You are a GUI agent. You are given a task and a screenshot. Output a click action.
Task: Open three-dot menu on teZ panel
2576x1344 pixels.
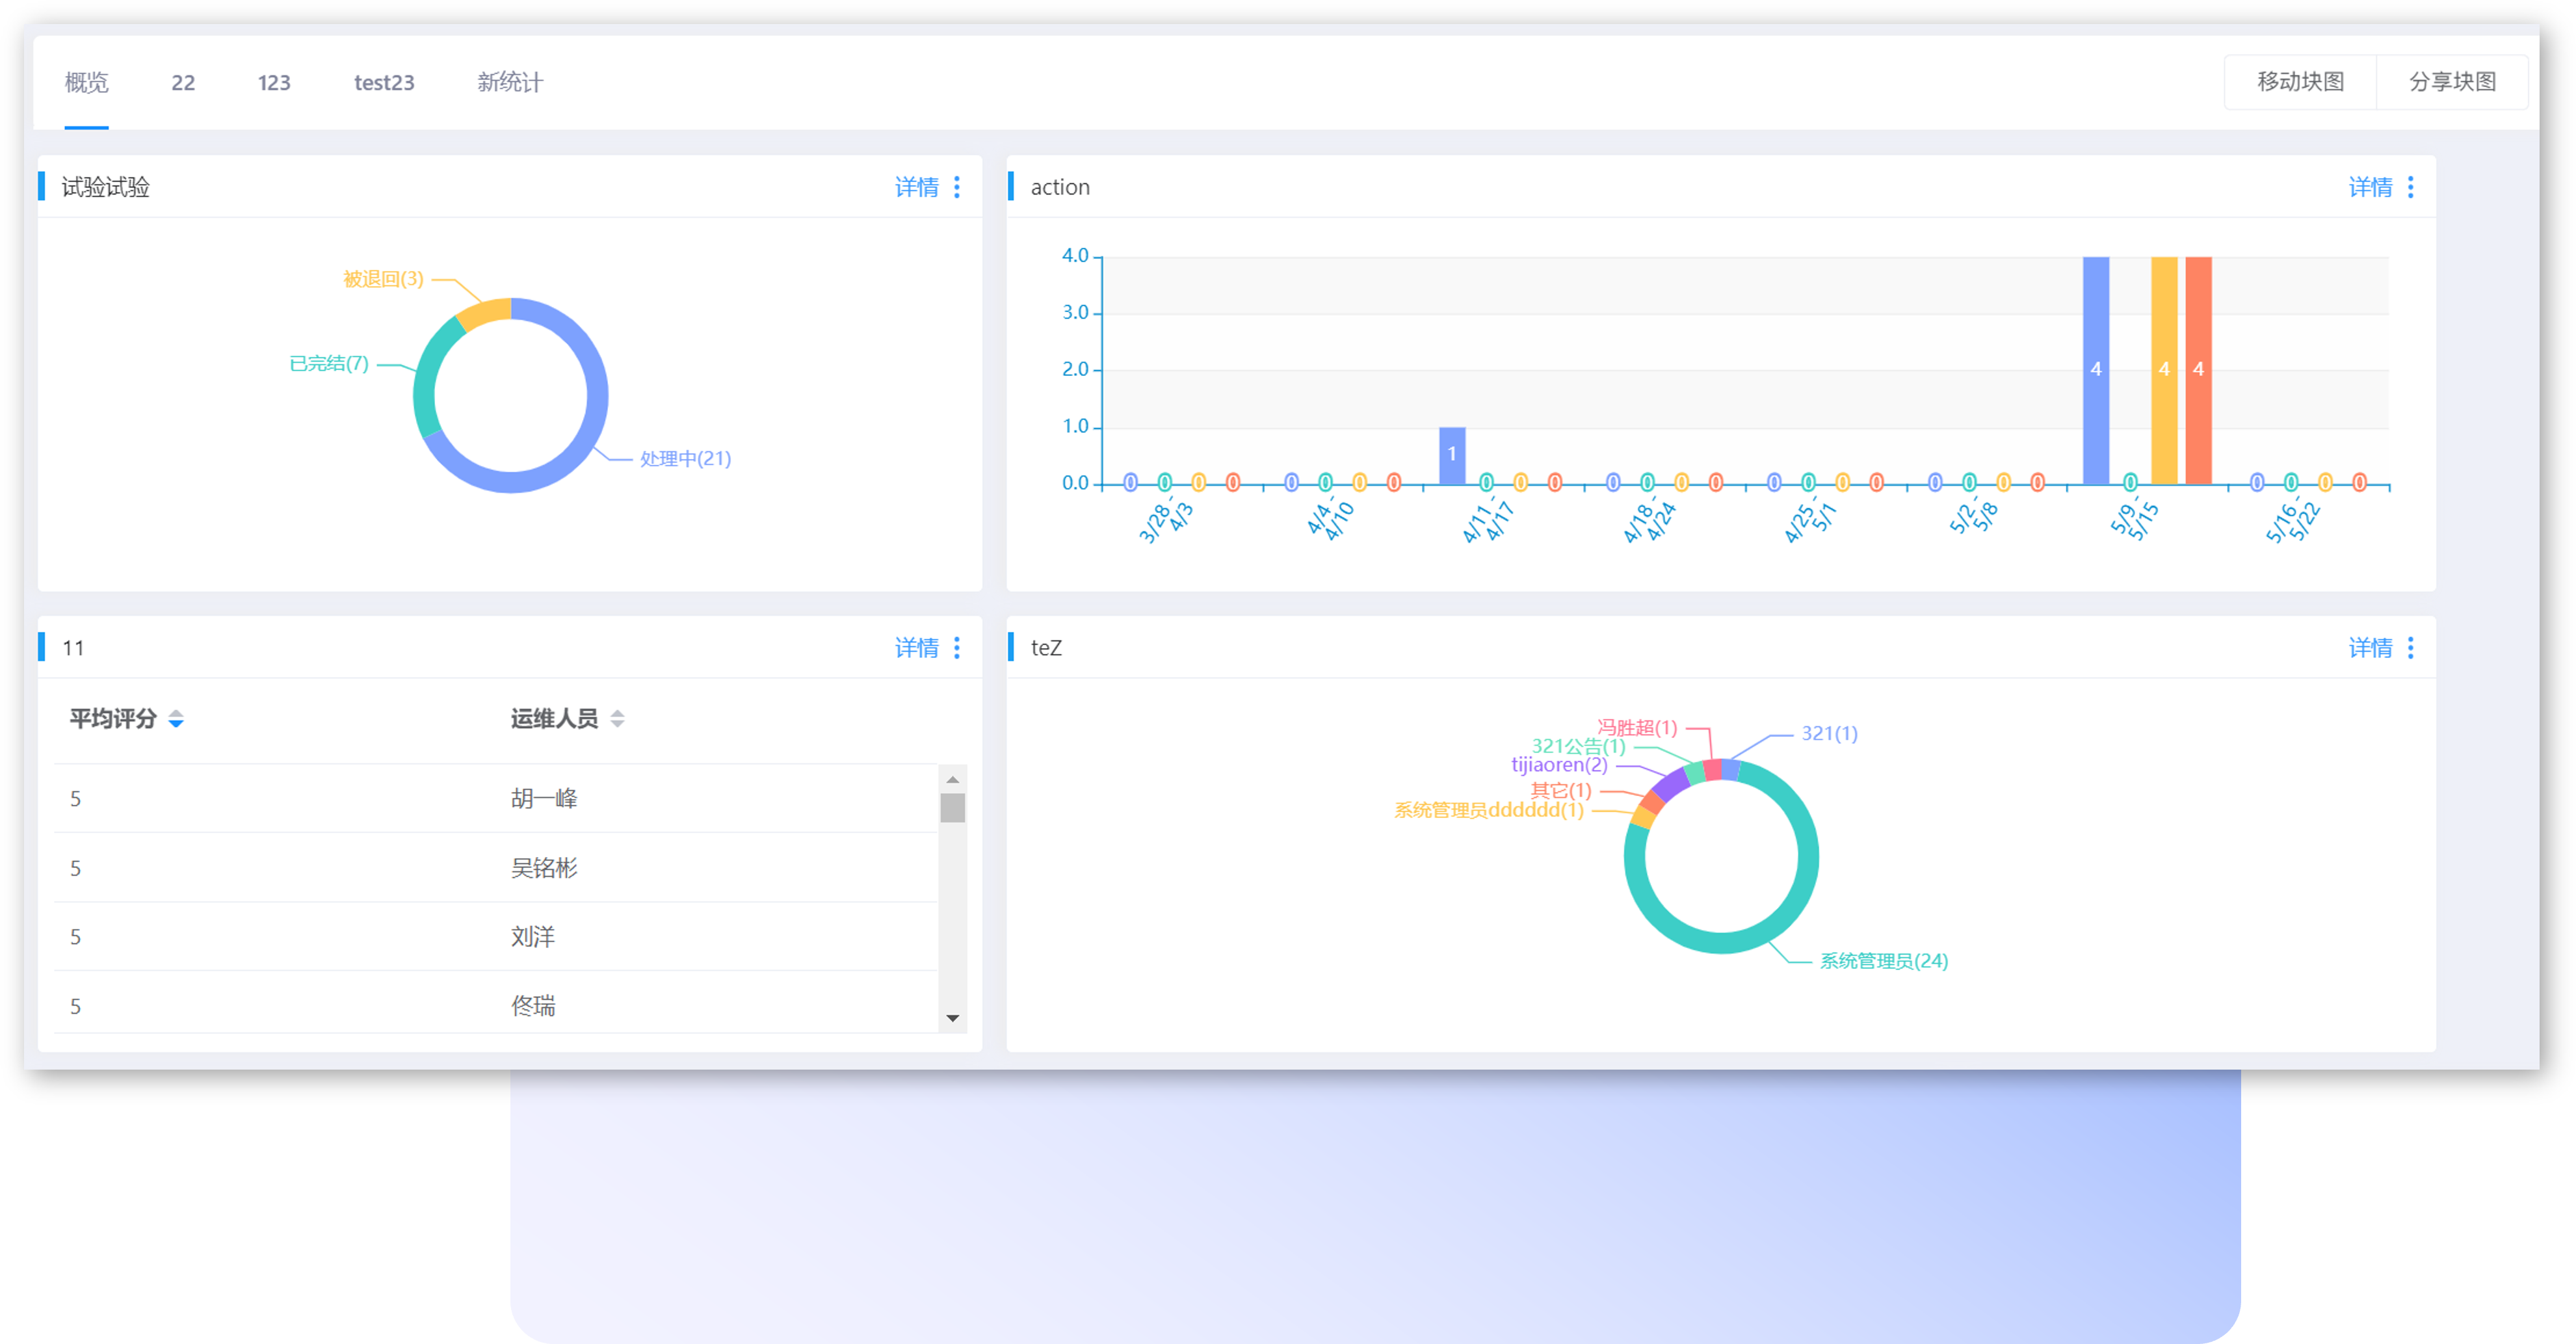click(2410, 648)
